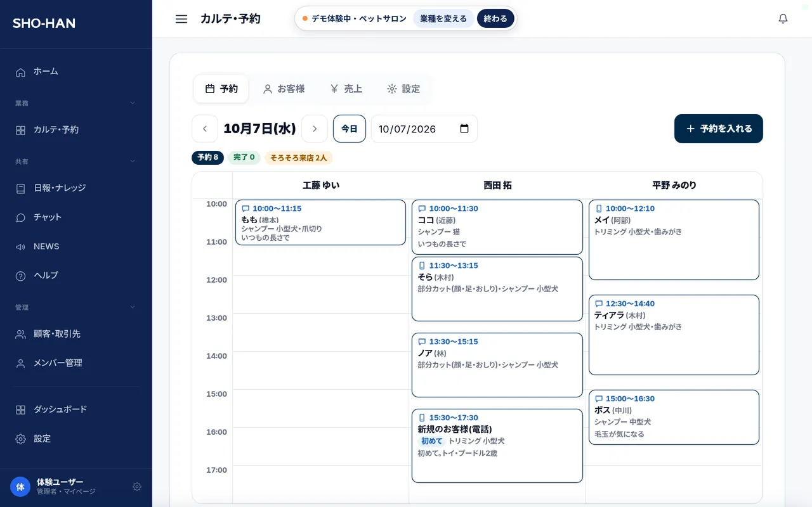Image resolution: width=812 pixels, height=507 pixels.
Task: Click the gear beside 体験ユーザー
Action: tap(137, 487)
